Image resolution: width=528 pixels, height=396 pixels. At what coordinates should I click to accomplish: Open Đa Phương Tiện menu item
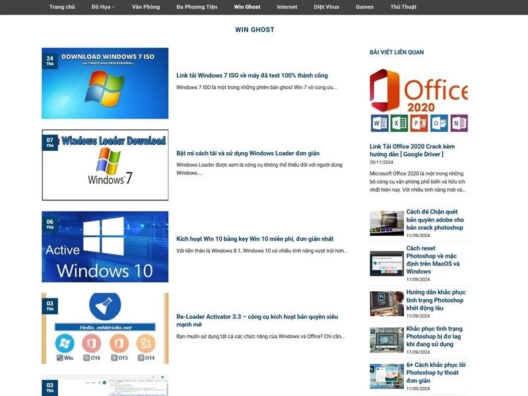click(x=197, y=7)
